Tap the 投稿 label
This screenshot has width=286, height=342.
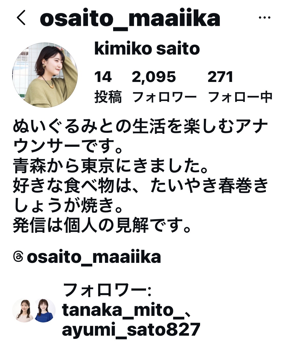click(x=108, y=97)
